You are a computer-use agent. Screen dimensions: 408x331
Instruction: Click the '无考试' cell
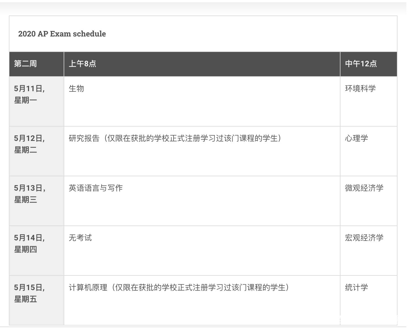(80, 238)
